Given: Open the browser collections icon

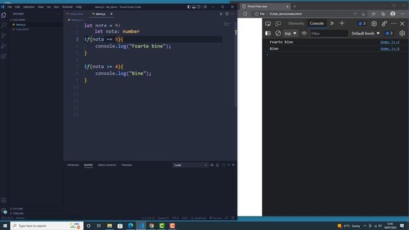Looking at the screenshot, I should click(x=383, y=14).
